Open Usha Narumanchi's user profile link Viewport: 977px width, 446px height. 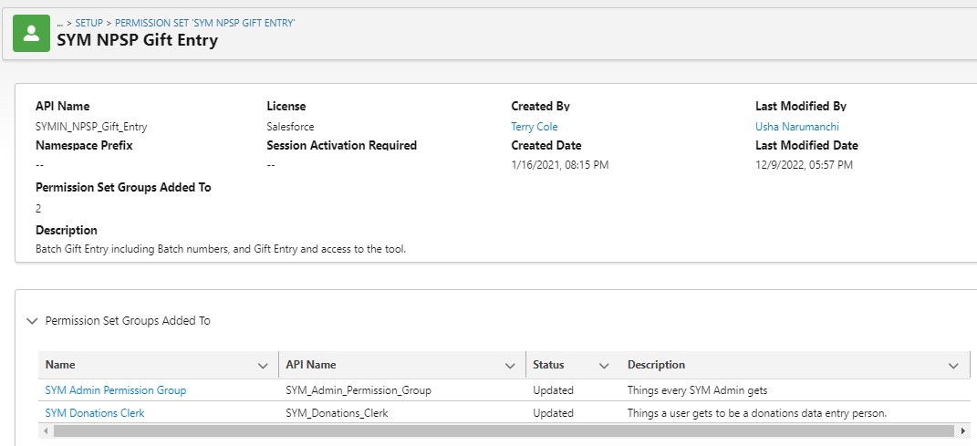(797, 127)
